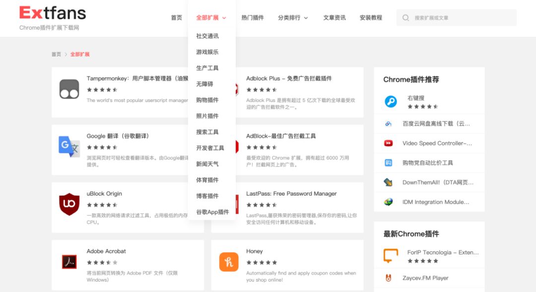Open 热门插件 navigation item

click(x=253, y=18)
